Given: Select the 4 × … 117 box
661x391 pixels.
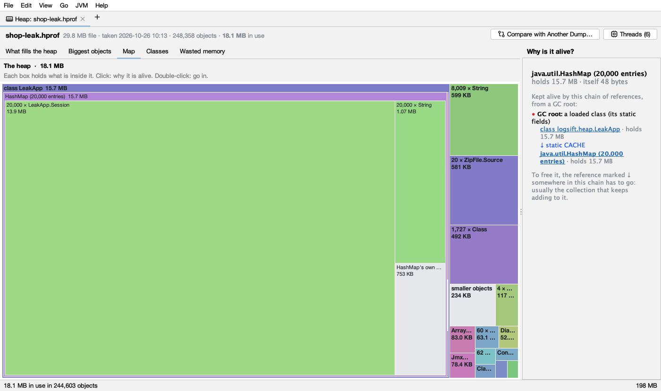Looking at the screenshot, I should point(507,305).
